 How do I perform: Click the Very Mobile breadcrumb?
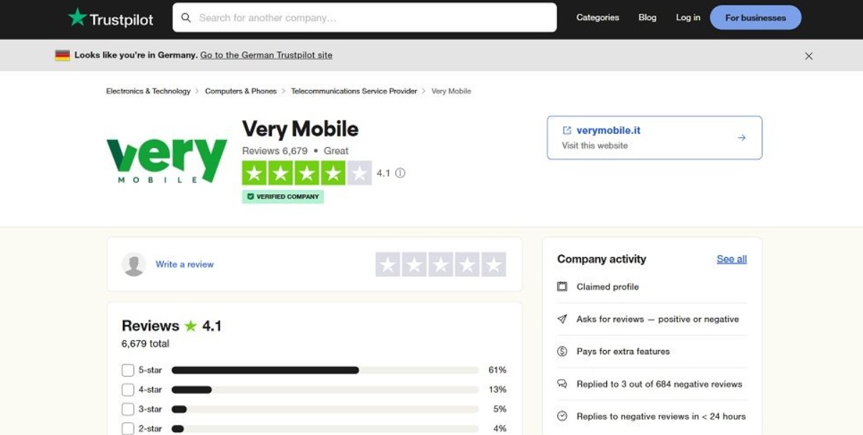tap(451, 91)
